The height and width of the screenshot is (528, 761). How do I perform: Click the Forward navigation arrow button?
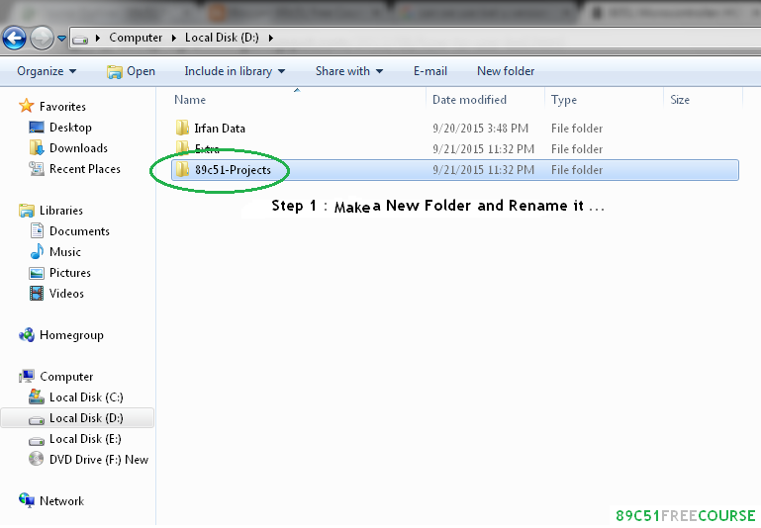pyautogui.click(x=43, y=38)
